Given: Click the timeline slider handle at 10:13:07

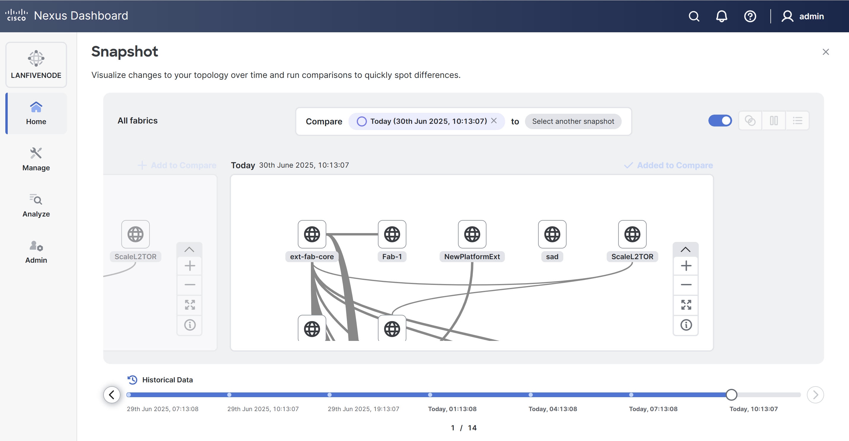Looking at the screenshot, I should pyautogui.click(x=731, y=395).
